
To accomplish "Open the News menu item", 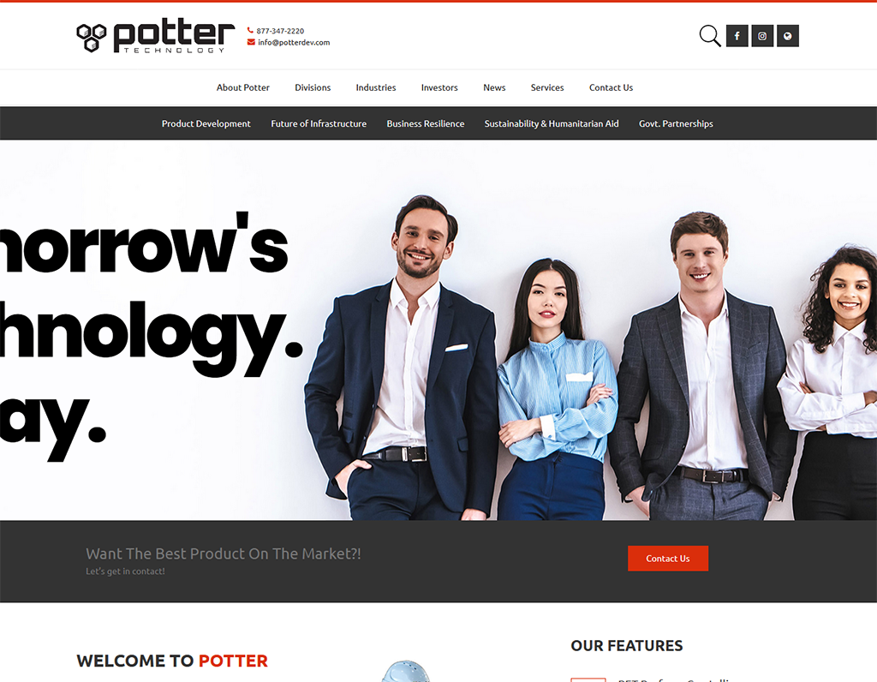I will click(494, 88).
